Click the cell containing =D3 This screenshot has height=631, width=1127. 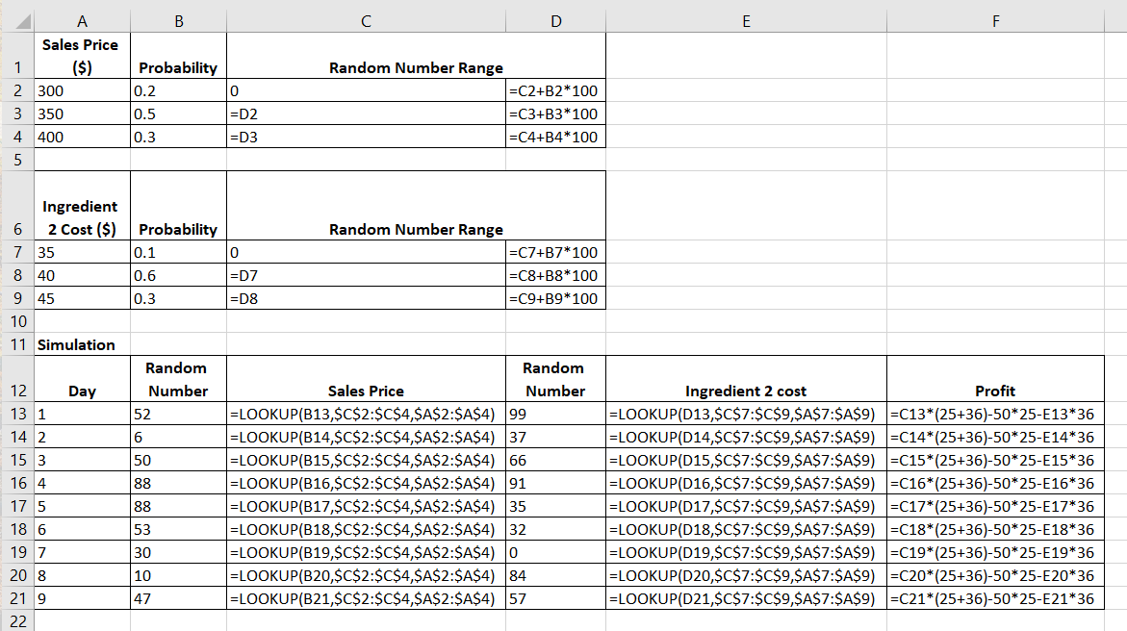click(366, 137)
